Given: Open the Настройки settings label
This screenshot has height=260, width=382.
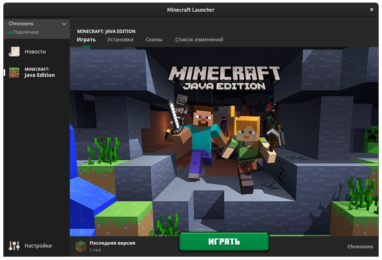Looking at the screenshot, I should 38,246.
